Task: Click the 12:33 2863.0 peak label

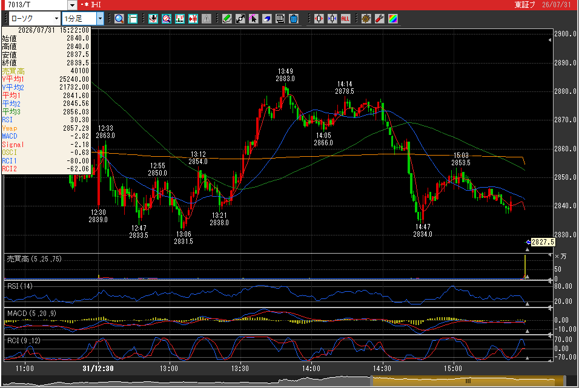Action: (105, 132)
